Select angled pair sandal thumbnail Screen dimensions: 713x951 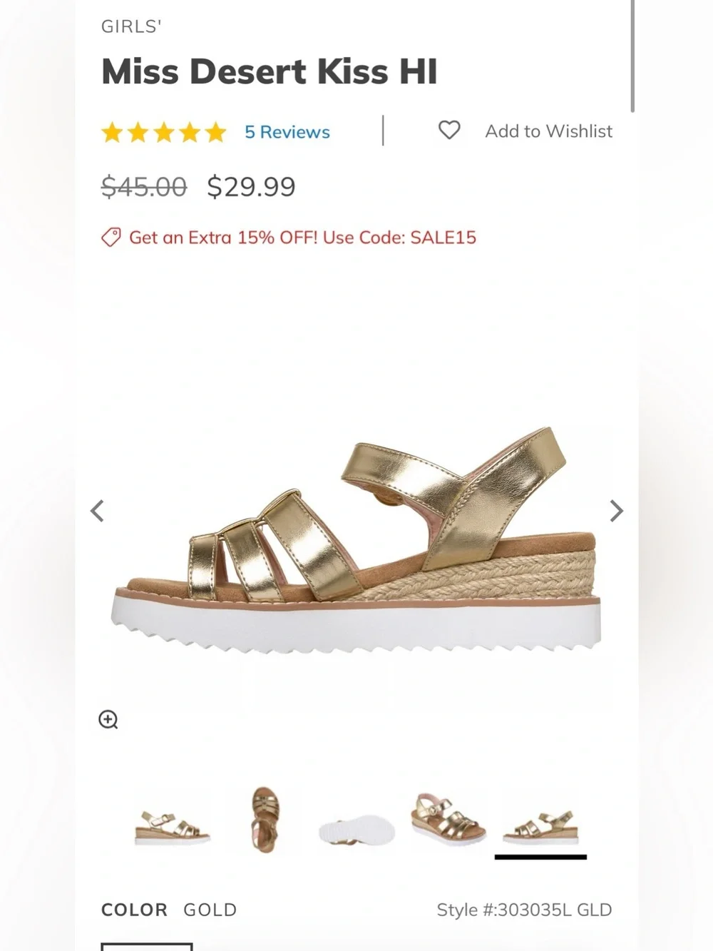[x=448, y=819]
